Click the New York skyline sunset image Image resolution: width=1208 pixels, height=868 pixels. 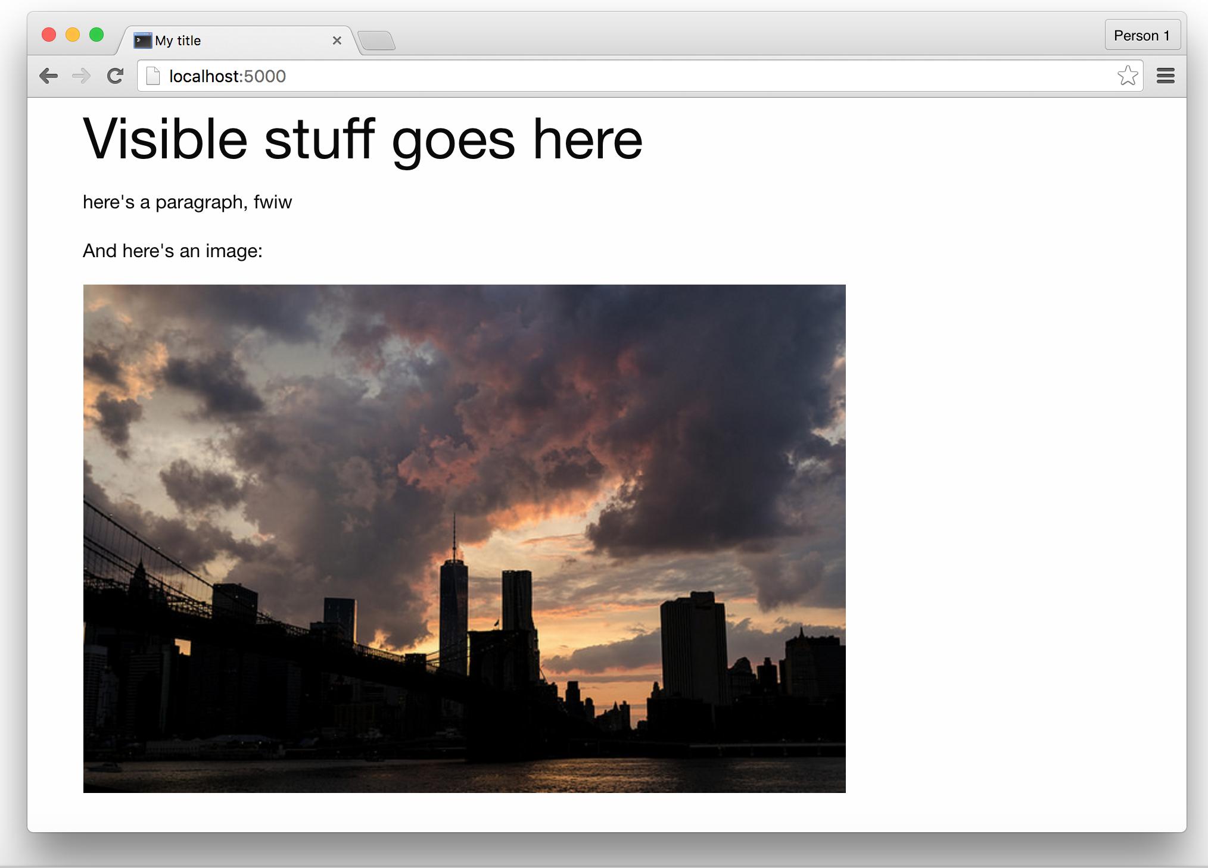pyautogui.click(x=464, y=538)
